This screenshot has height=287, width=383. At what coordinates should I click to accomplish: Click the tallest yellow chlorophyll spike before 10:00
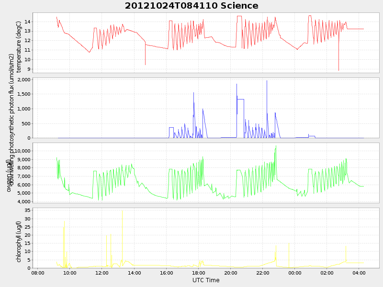64,222
